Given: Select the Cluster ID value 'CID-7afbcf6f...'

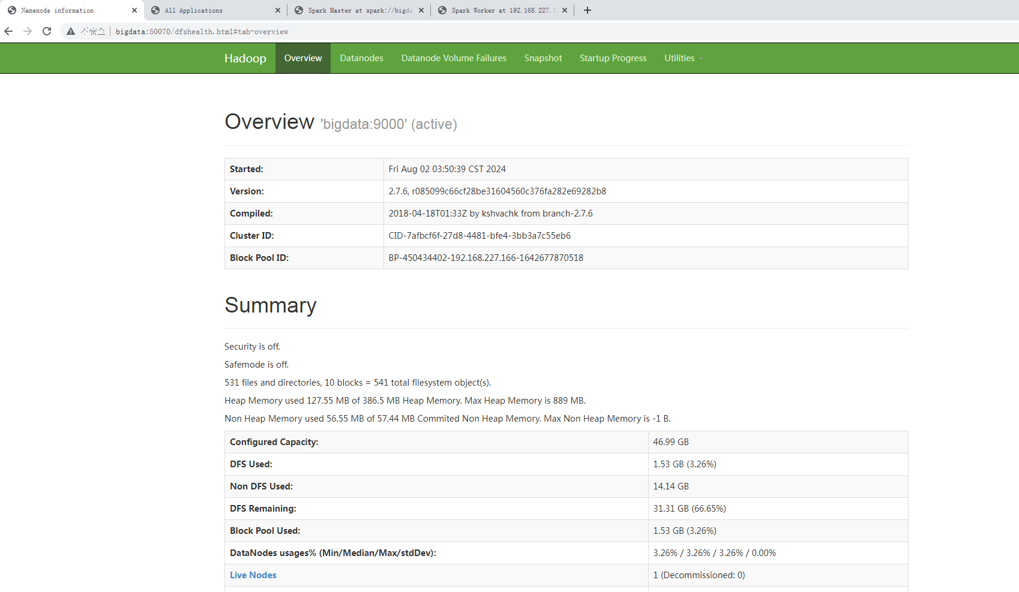Looking at the screenshot, I should click(x=479, y=236).
